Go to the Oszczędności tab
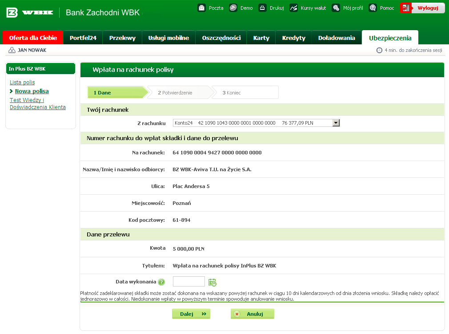449x334 pixels. click(221, 38)
